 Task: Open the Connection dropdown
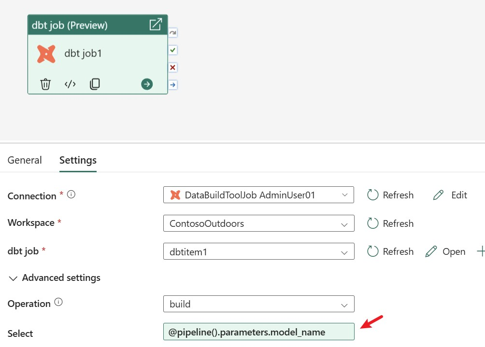[x=258, y=195]
